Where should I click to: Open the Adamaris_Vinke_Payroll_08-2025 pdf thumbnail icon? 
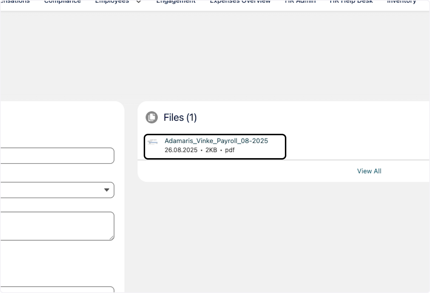[x=152, y=142]
